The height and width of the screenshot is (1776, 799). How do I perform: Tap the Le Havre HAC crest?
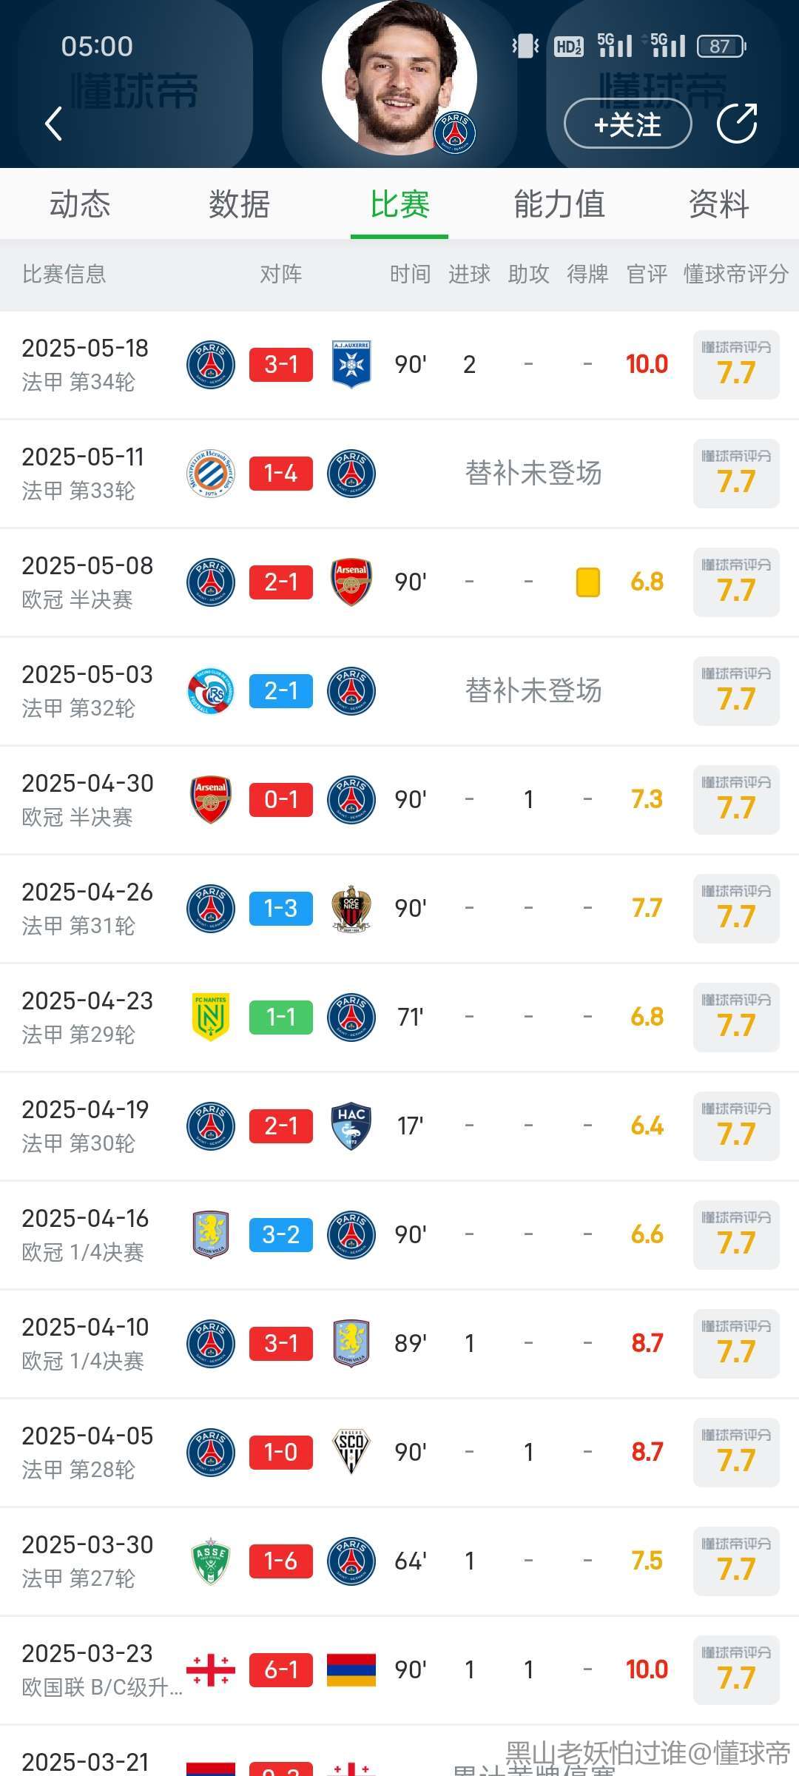click(351, 1126)
